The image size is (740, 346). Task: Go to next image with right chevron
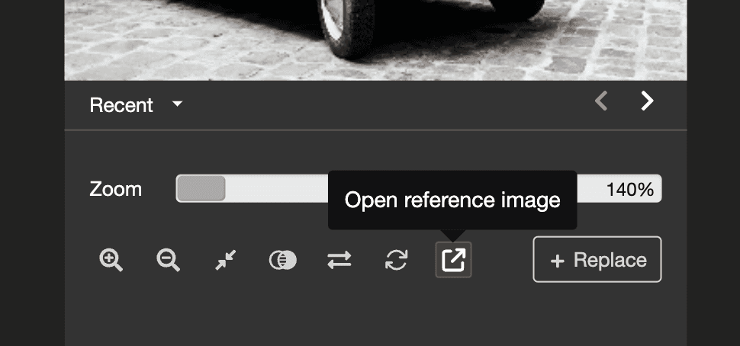click(x=647, y=101)
